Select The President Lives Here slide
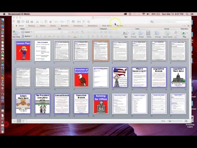197x148 pixels. (43, 104)
